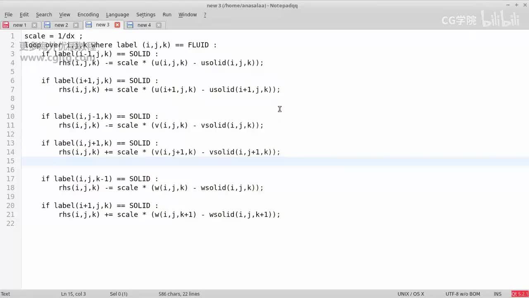Click the Text language indicator in status bar

point(6,294)
